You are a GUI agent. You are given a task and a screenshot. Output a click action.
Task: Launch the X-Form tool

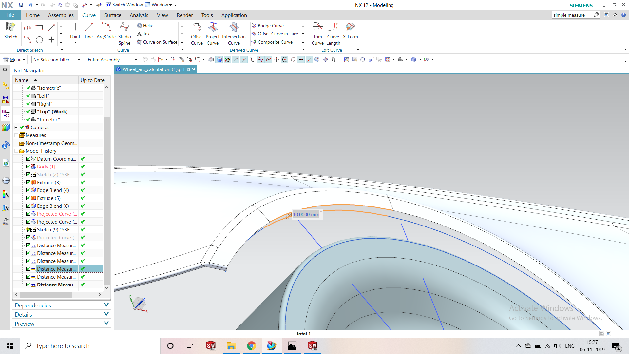[x=350, y=31]
